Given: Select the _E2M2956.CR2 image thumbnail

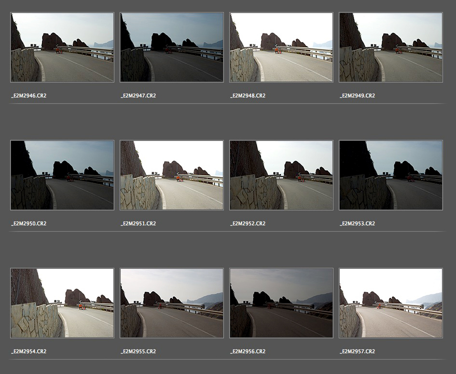Looking at the screenshot, I should pyautogui.click(x=281, y=303).
